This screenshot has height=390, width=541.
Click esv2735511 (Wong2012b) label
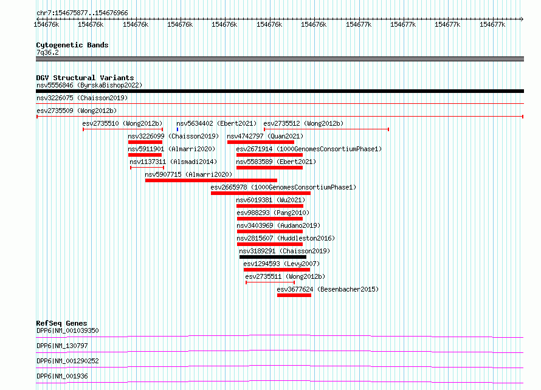[x=285, y=276]
